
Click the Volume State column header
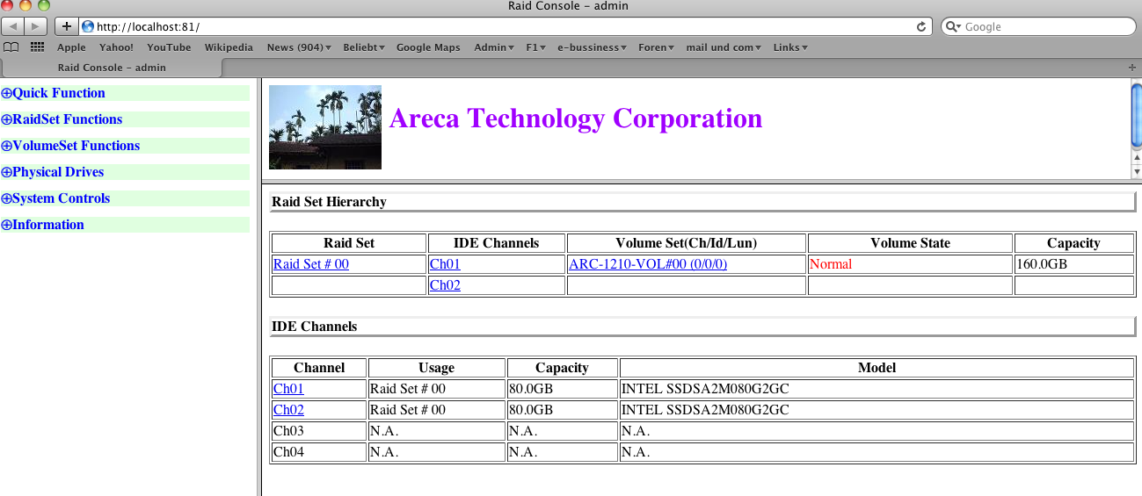(x=910, y=243)
